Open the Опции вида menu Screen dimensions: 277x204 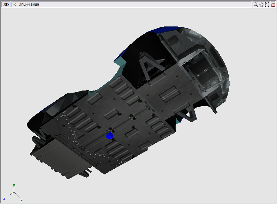coord(29,4)
